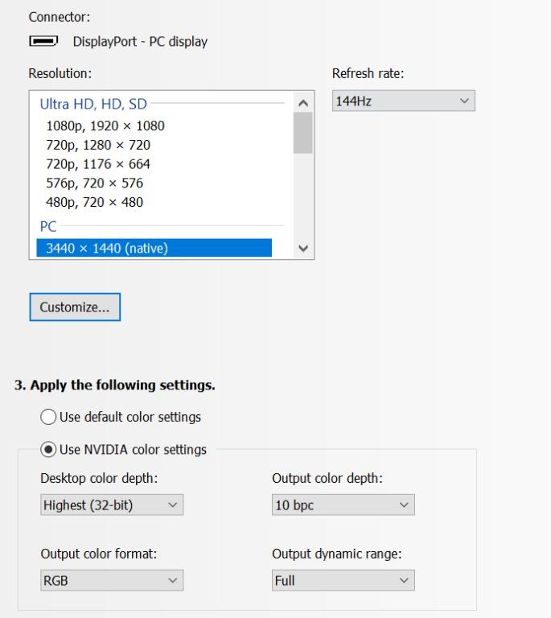Screen dimensions: 551x618
Task: Choose 720p, 1176 × 664 resolution
Action: click(x=98, y=164)
